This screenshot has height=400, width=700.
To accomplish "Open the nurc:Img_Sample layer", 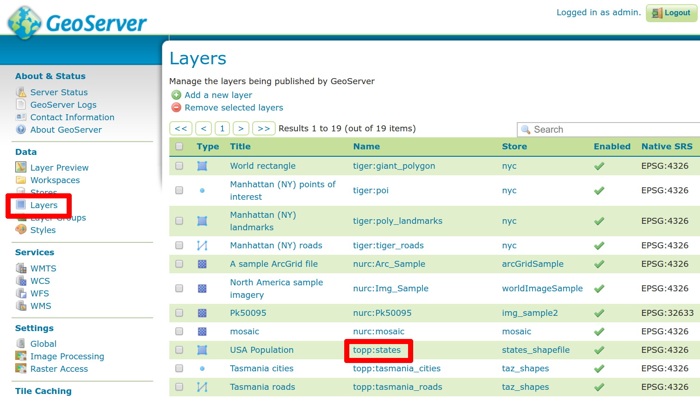I will [391, 289].
